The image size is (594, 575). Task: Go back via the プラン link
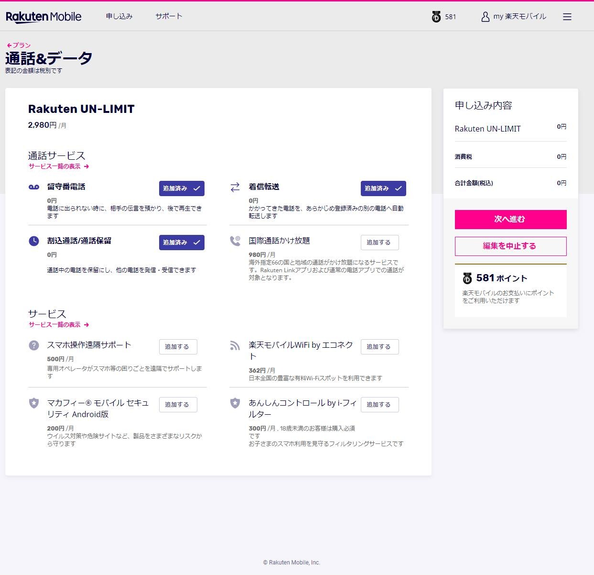click(19, 45)
